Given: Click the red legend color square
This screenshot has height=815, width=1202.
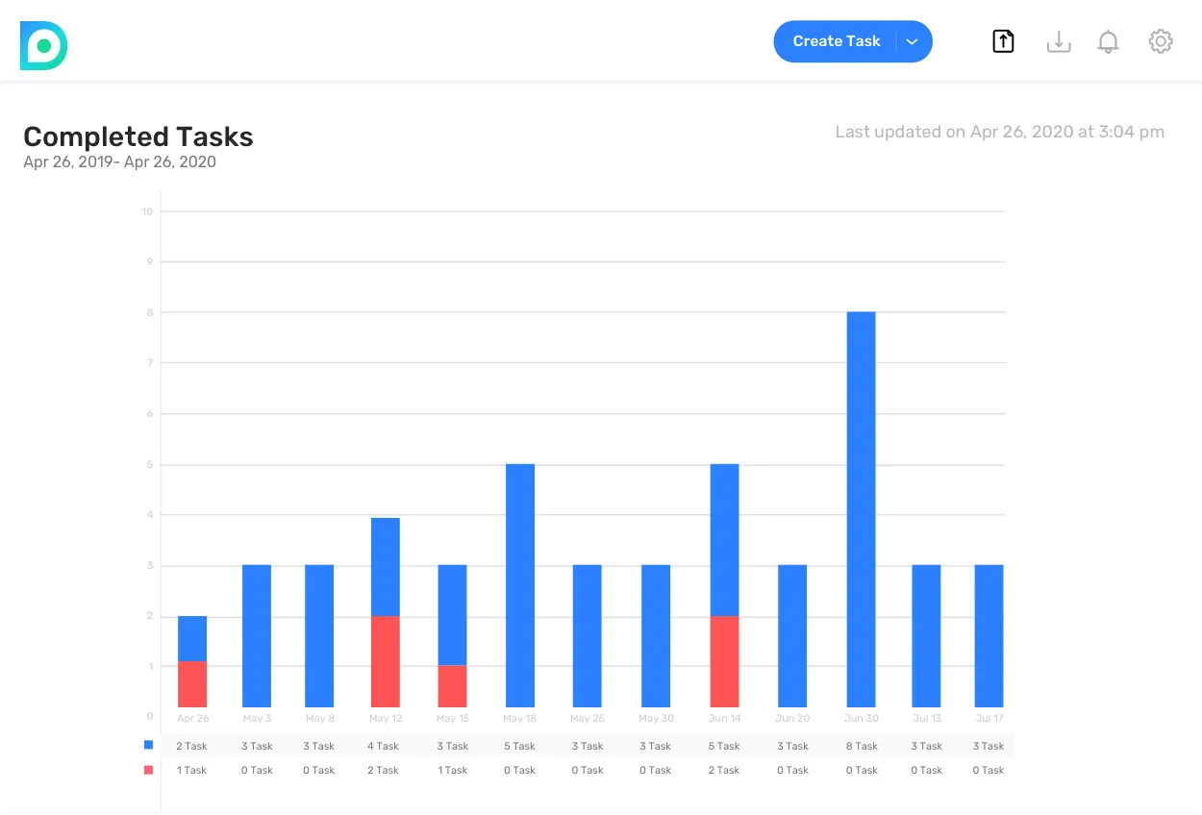Looking at the screenshot, I should point(148,770).
